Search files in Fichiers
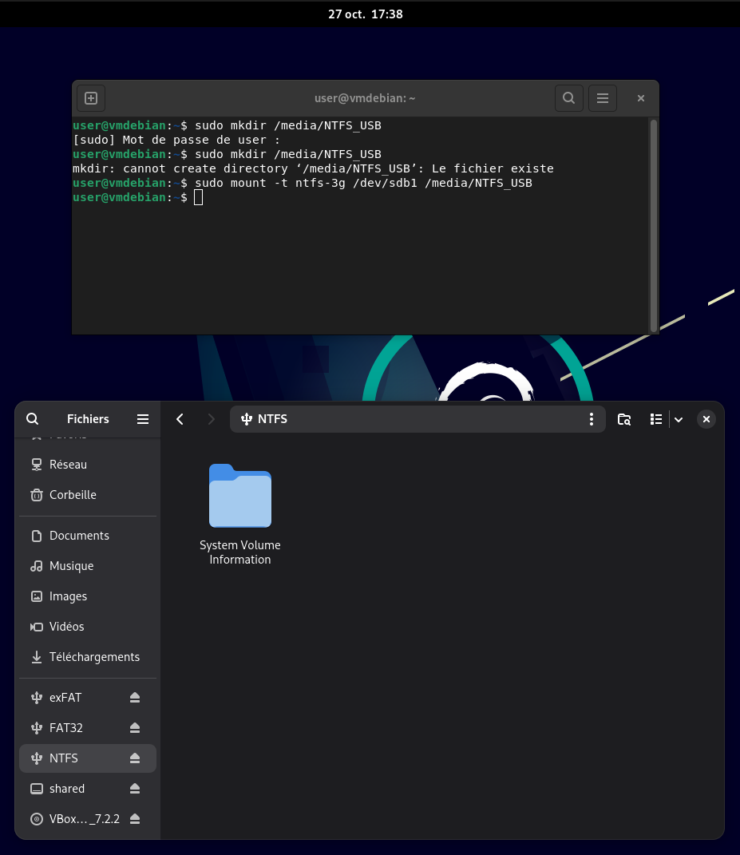Screen dimensions: 740x855 pos(33,419)
